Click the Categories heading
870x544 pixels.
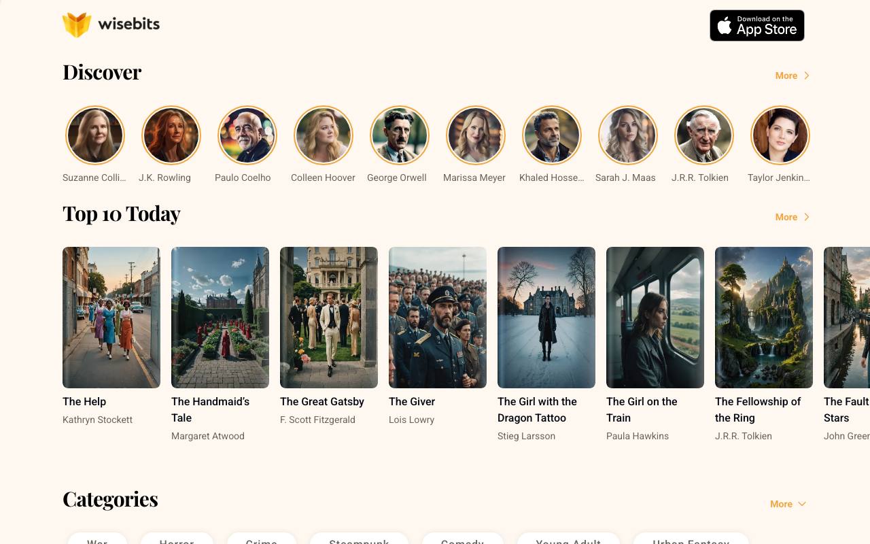pyautogui.click(x=110, y=499)
